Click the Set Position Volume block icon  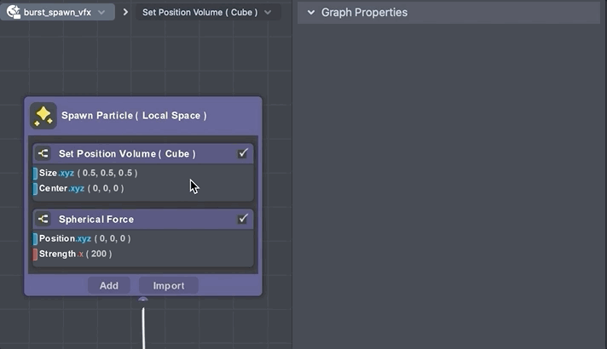tap(43, 154)
